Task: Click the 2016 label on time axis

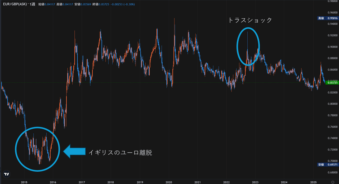Action: (53, 182)
